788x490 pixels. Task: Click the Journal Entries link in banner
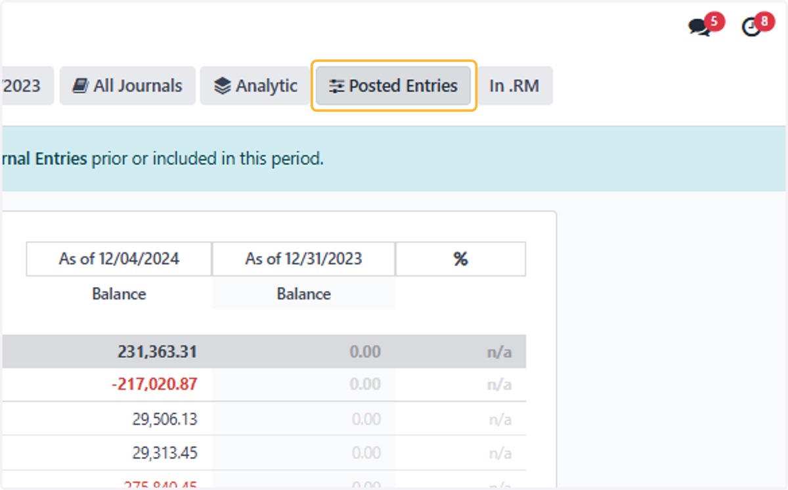point(44,158)
